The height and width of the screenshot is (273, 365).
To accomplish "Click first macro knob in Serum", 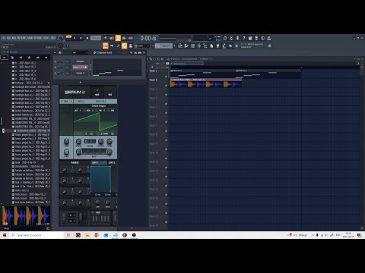I will pos(65,170).
